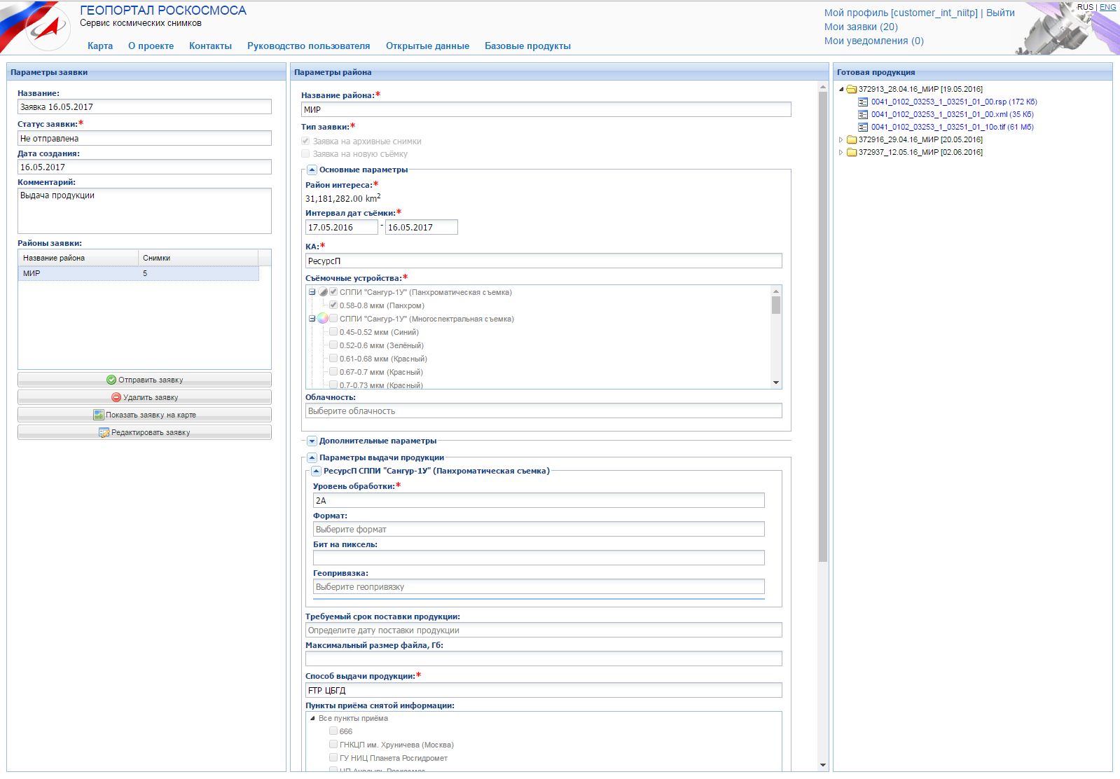Toggle the 0.45-0.52 мкм (Синий) checkbox

[333, 332]
